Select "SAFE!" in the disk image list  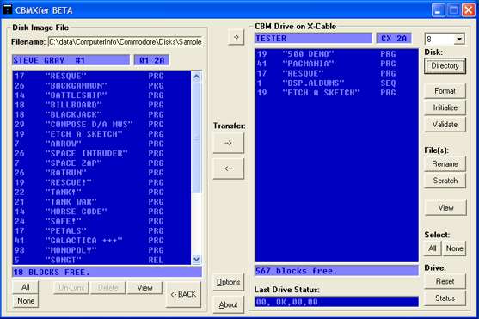101,221
